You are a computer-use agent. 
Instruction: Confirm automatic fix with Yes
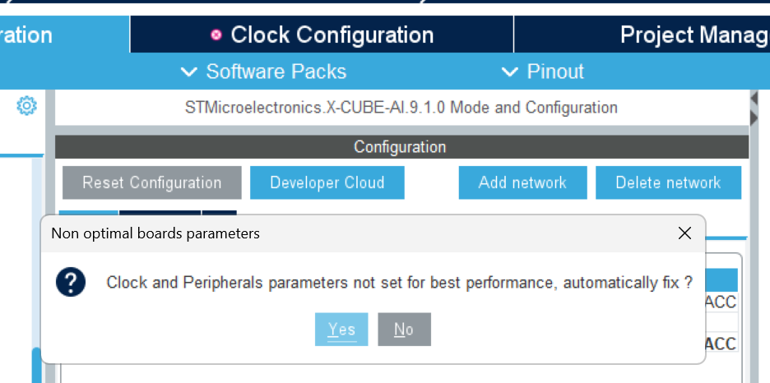(341, 330)
